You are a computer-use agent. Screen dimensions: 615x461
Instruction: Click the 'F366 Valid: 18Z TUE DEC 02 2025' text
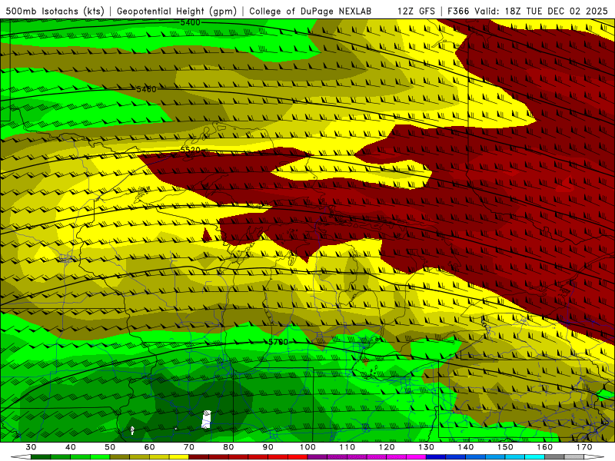(527, 11)
